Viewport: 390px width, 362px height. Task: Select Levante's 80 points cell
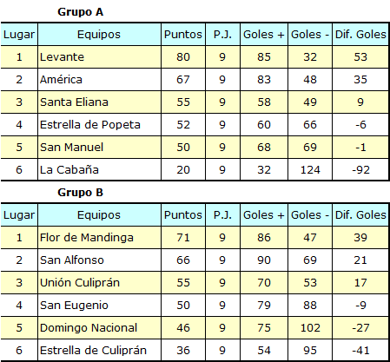point(183,57)
